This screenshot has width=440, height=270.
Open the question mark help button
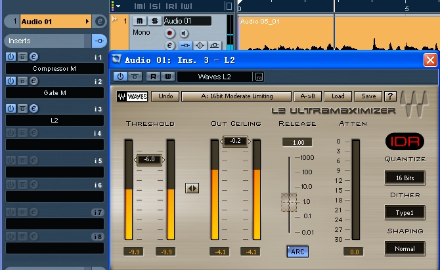[x=390, y=96]
